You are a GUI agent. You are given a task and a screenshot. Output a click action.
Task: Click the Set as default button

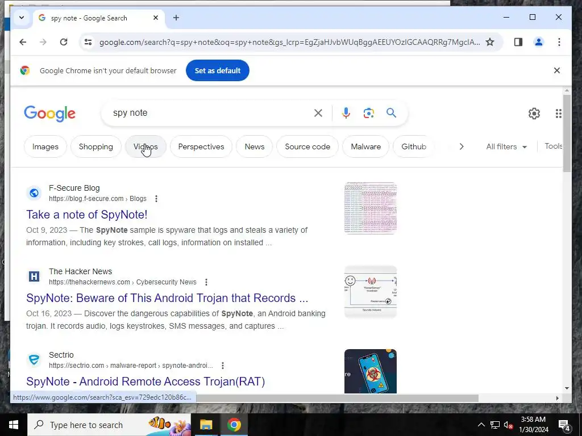(218, 70)
